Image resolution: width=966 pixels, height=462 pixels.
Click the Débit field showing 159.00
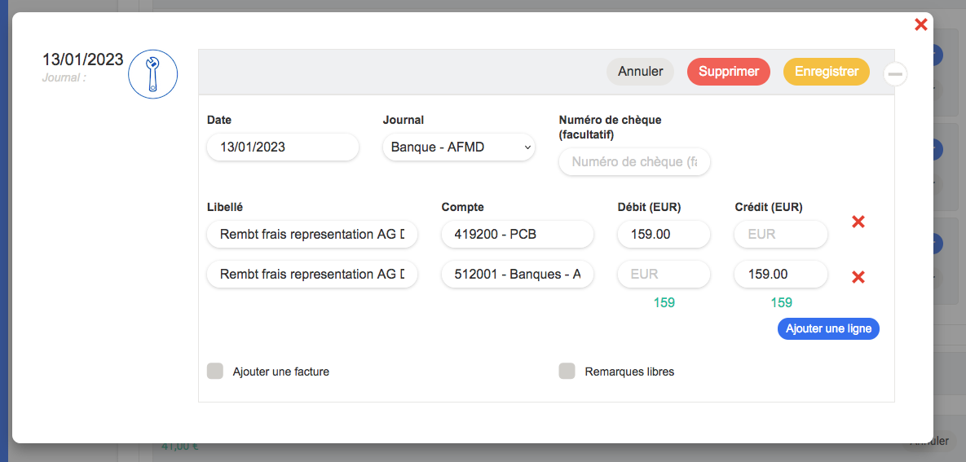click(664, 234)
